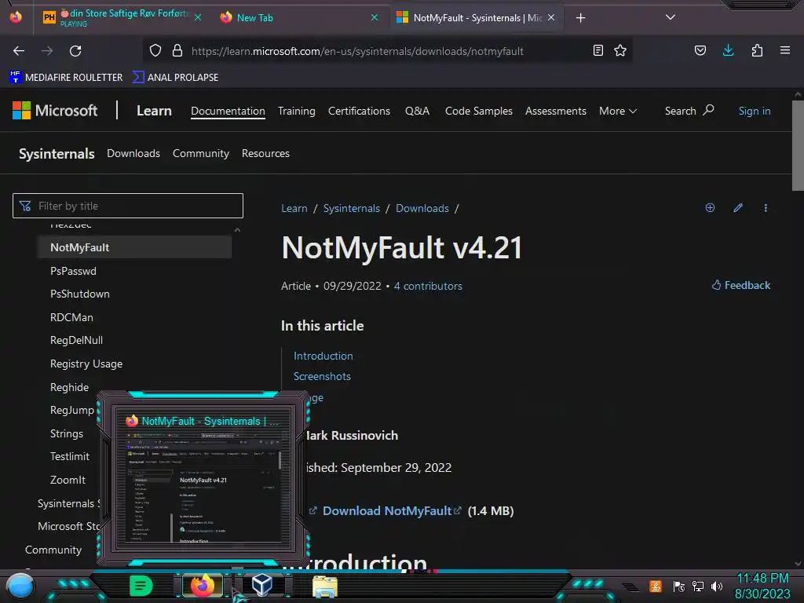Open the Sysinternals Downloads subnav

click(133, 153)
